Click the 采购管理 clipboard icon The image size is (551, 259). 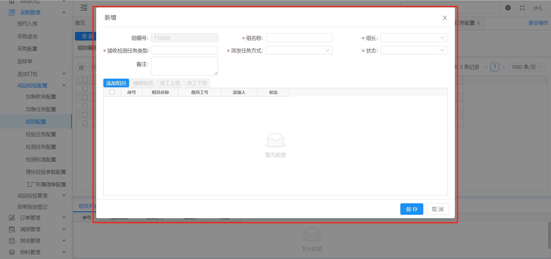pos(12,13)
